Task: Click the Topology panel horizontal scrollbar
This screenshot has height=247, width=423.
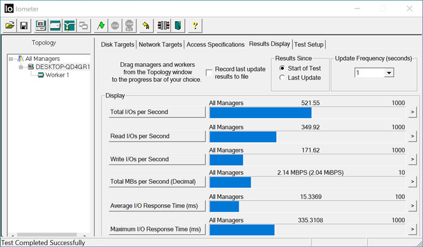Action: pos(48,235)
